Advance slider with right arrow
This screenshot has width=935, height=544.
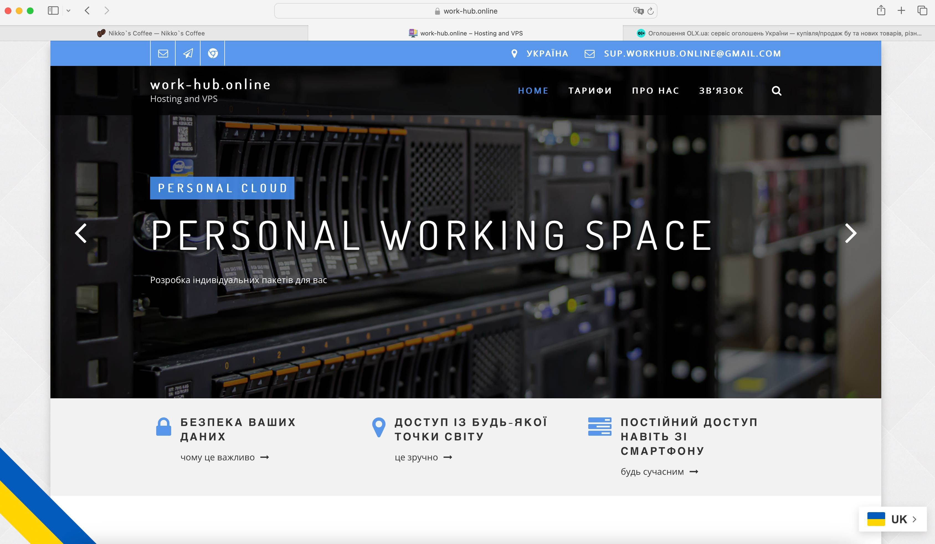[851, 233]
